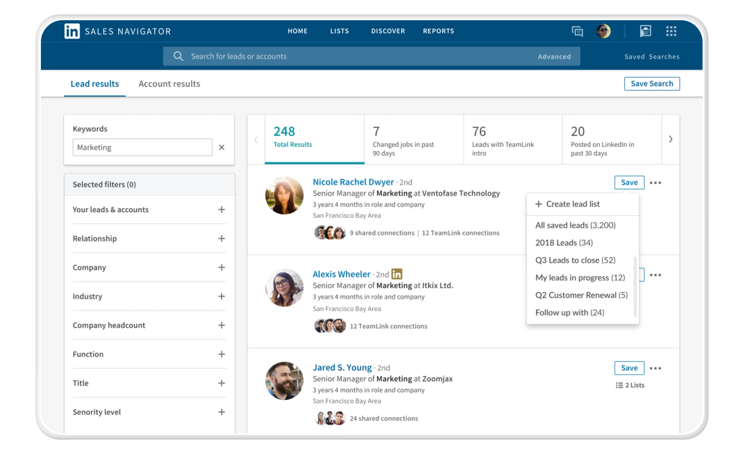
Task: Open the REPORTS menu
Action: coord(438,31)
